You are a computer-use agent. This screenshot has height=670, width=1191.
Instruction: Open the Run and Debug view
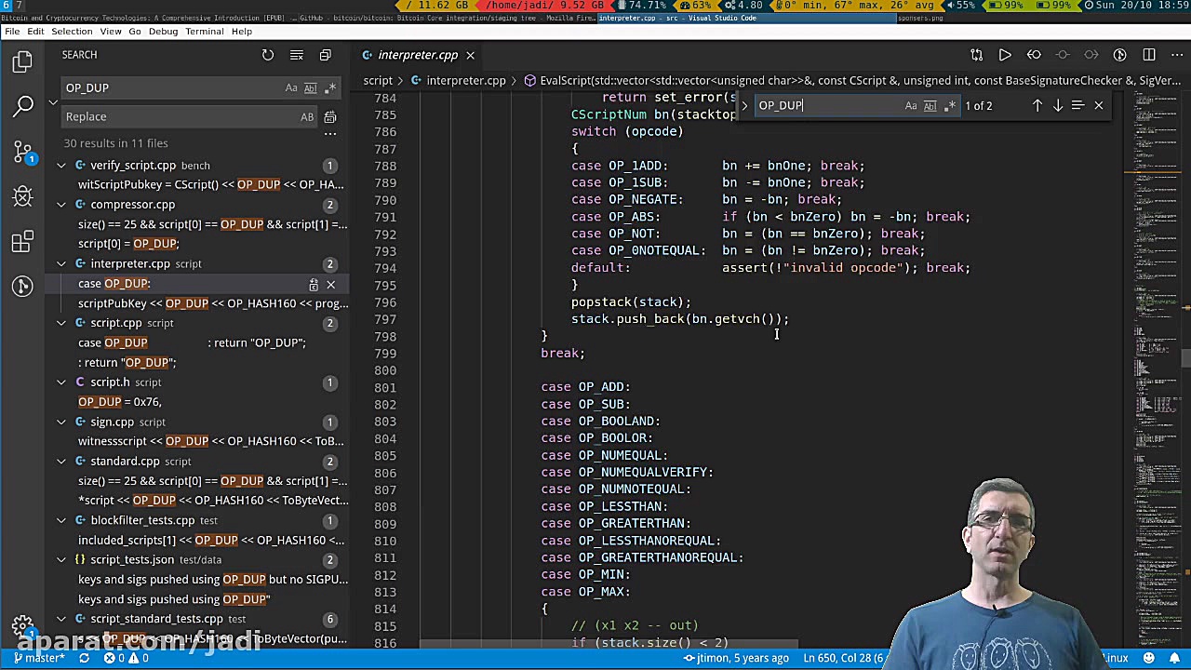click(22, 196)
